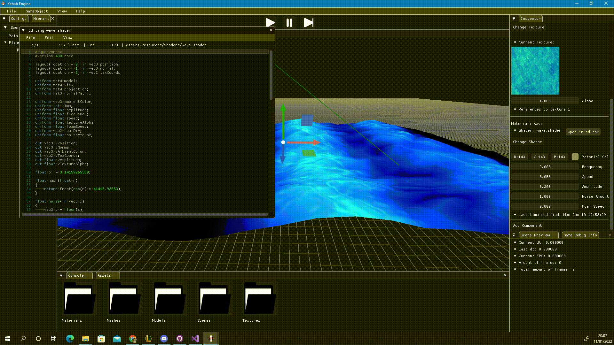Click the blue plane handle of the gizmo
Image resolution: width=614 pixels, height=345 pixels.
click(x=307, y=120)
